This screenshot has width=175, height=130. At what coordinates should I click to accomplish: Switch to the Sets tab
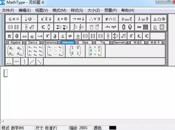click(x=85, y=42)
